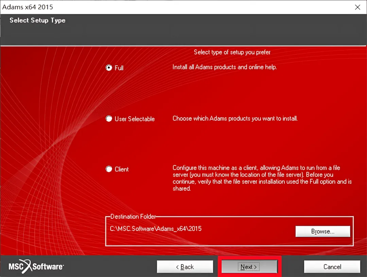The height and width of the screenshot is (277, 367).
Task: Go back with the Back button
Action: [x=185, y=267]
